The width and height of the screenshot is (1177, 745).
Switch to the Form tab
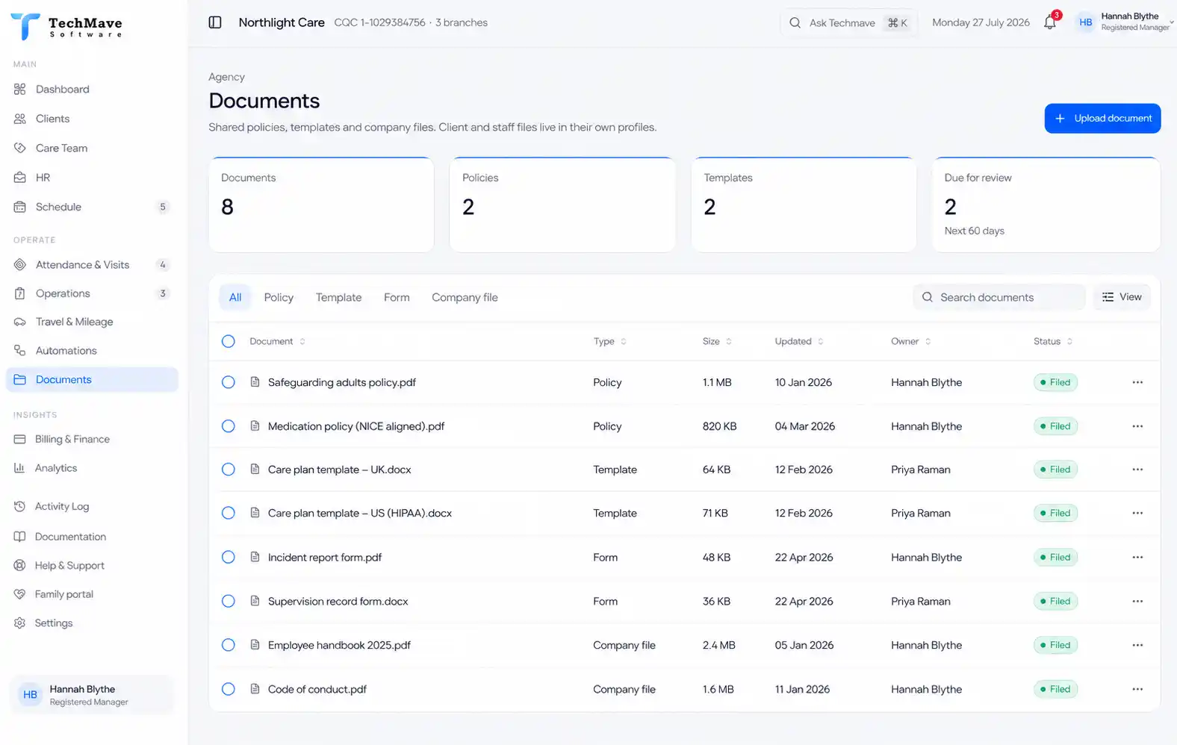point(397,297)
